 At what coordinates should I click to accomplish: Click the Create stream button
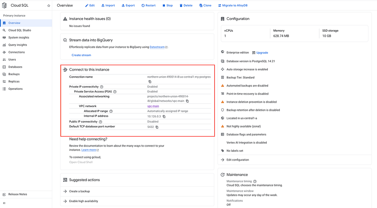tap(81, 55)
